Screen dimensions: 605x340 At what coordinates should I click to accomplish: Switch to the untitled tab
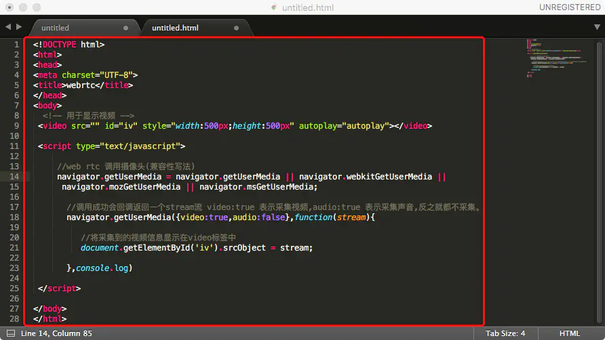55,28
